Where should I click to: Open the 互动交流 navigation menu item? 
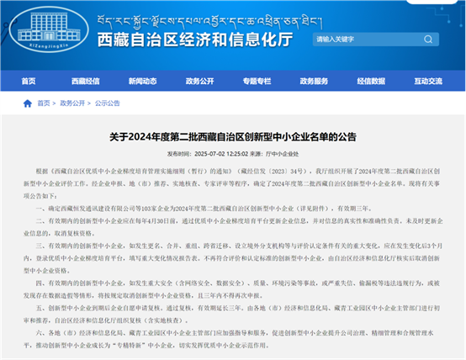point(428,81)
